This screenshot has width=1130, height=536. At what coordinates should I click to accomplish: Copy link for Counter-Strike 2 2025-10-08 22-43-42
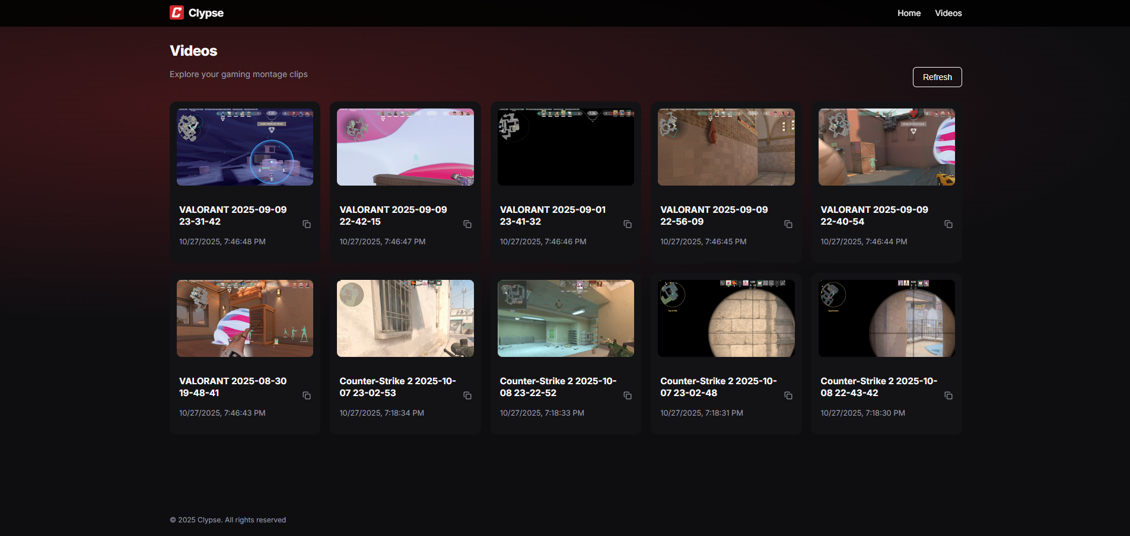tap(948, 395)
